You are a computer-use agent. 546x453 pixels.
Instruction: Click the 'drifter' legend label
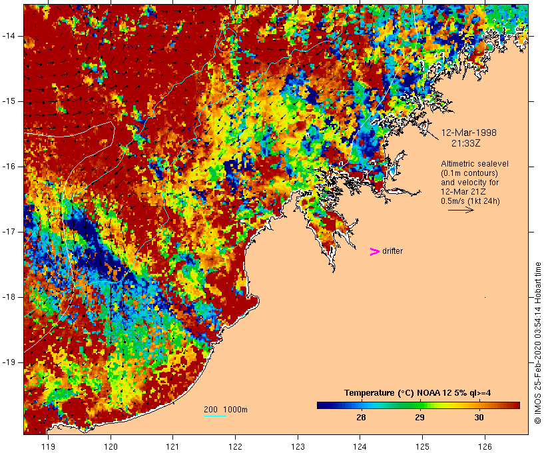click(x=392, y=251)
